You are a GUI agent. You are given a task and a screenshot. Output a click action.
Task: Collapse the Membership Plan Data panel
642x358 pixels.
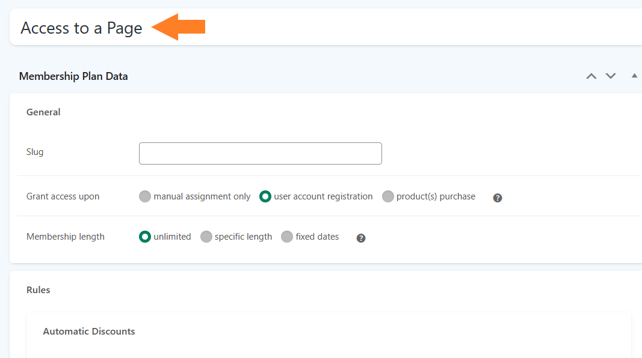(634, 76)
